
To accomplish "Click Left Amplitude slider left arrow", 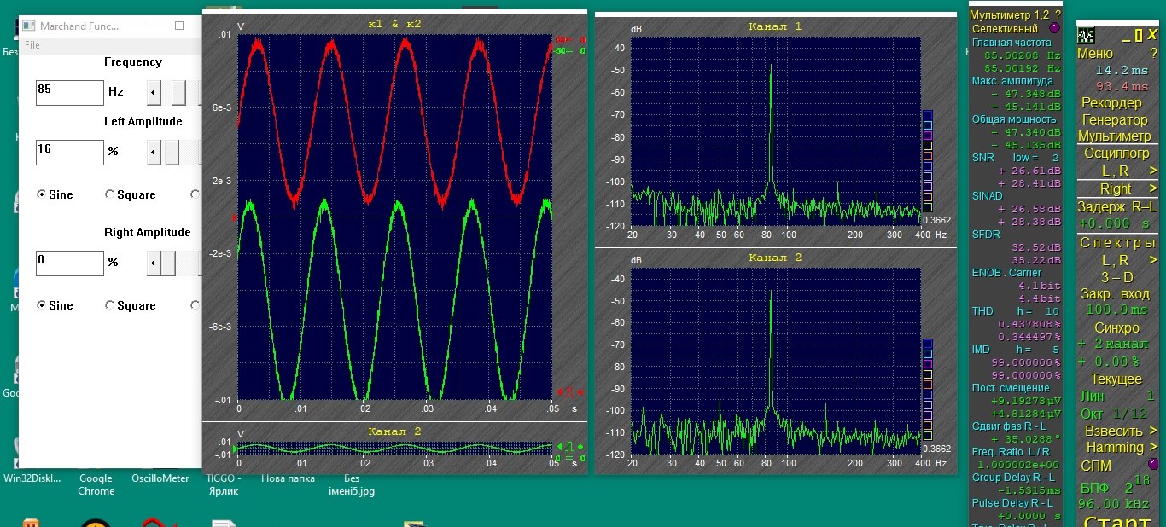I will click(154, 153).
